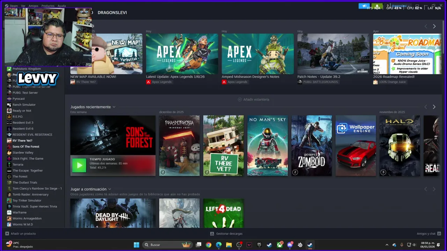Select Sons Of The Forest in library list
Image resolution: width=447 pixels, height=251 pixels.
(x=26, y=146)
